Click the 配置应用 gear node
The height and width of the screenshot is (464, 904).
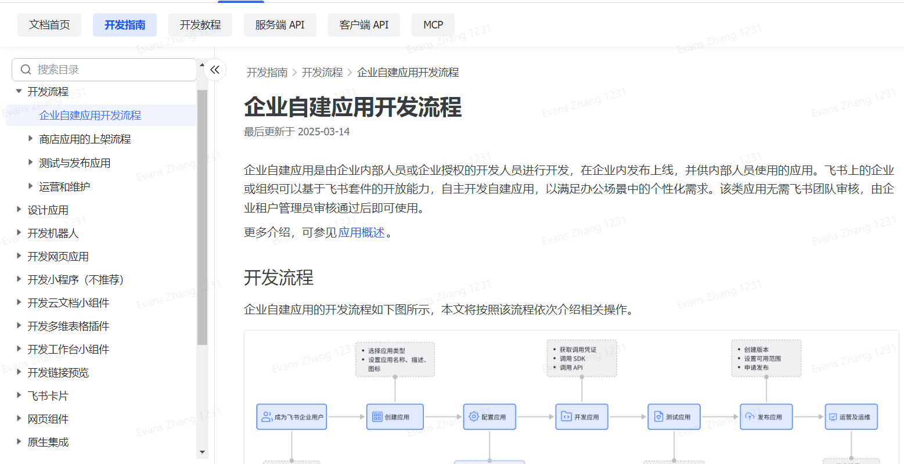tap(489, 417)
